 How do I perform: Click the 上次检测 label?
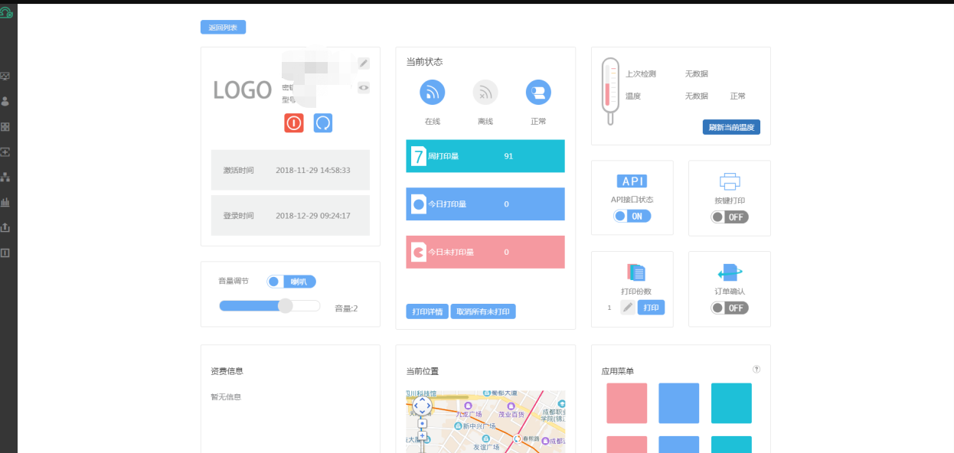[x=641, y=74]
